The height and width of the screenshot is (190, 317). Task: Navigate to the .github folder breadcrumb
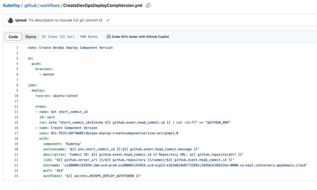point(30,6)
